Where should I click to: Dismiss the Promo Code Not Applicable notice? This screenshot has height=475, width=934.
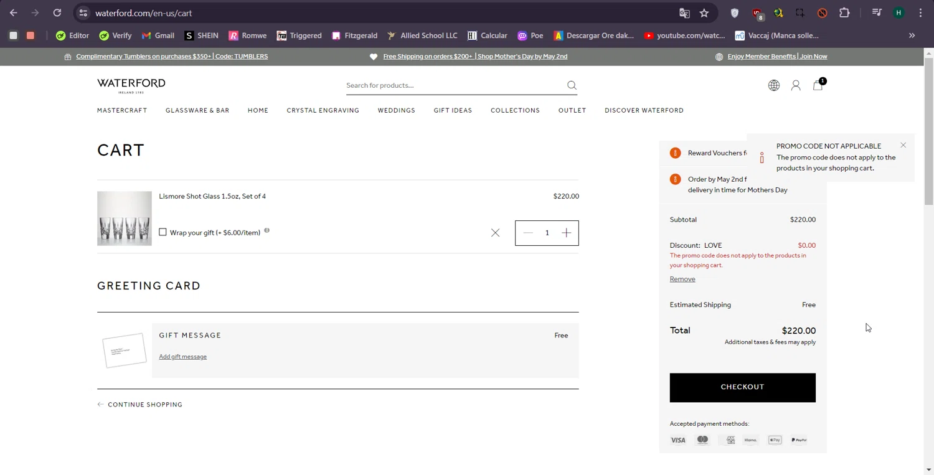click(x=903, y=146)
